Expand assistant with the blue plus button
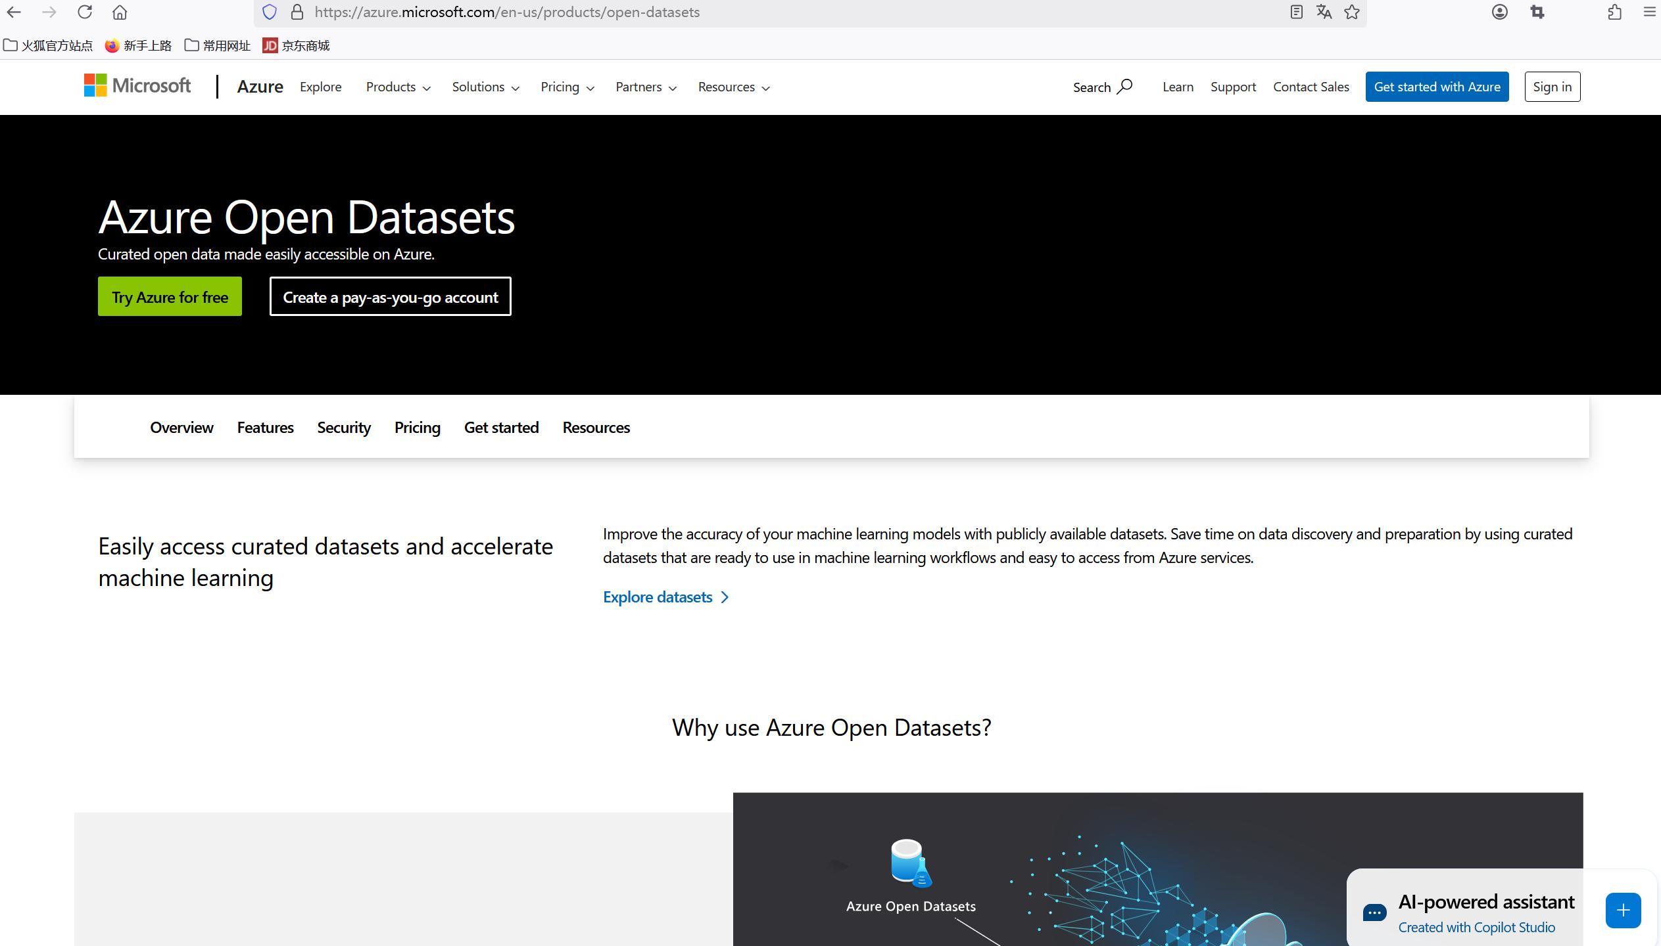This screenshot has width=1661, height=946. point(1623,911)
